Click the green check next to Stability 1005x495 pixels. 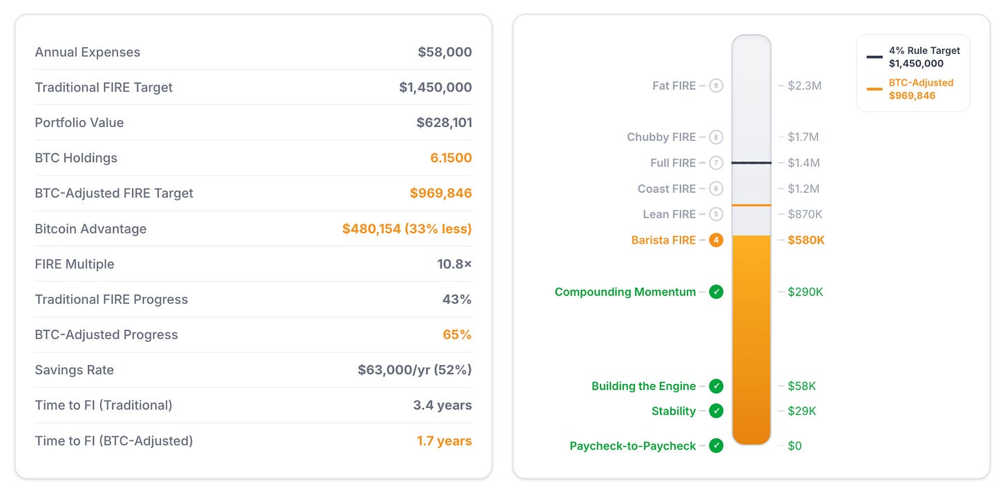(x=716, y=411)
